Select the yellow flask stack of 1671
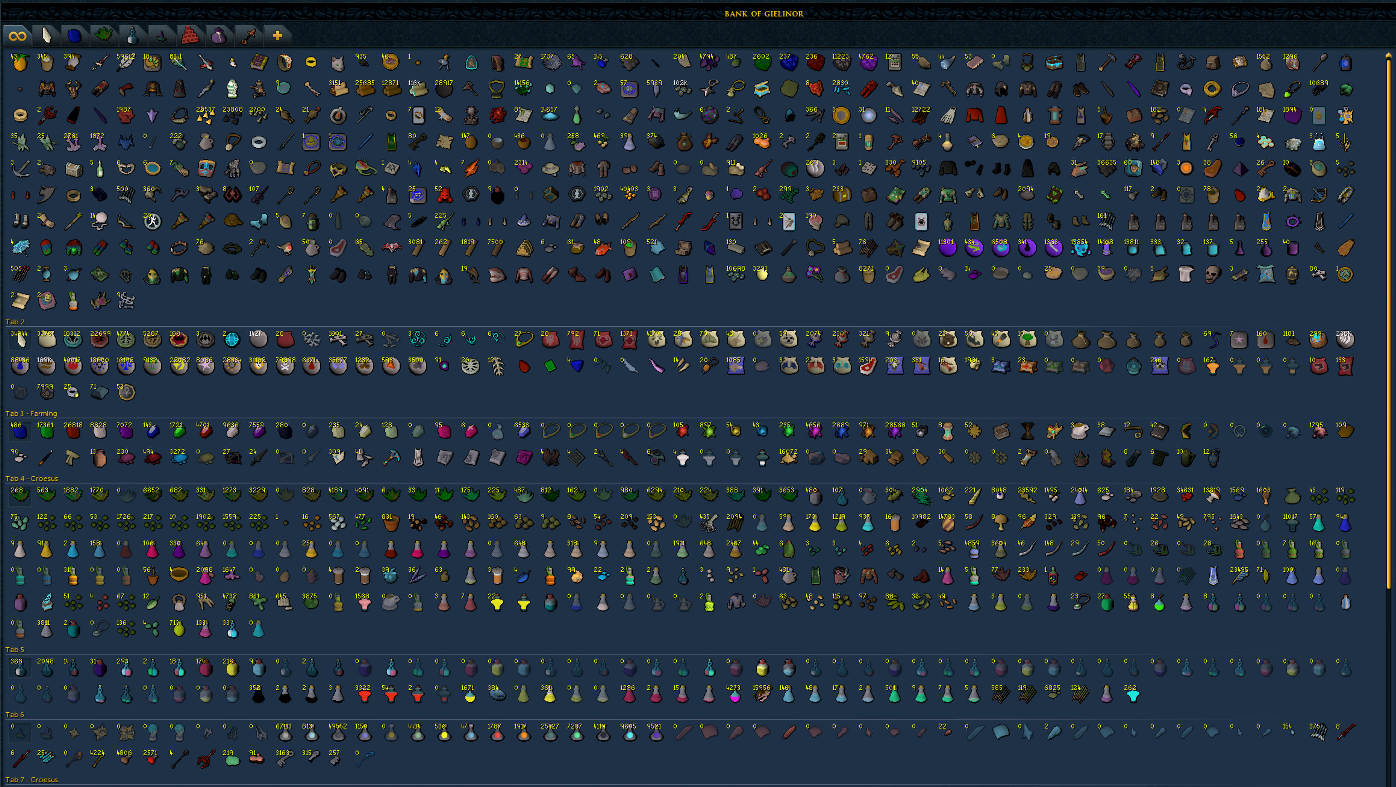1396x787 pixels. [470, 695]
